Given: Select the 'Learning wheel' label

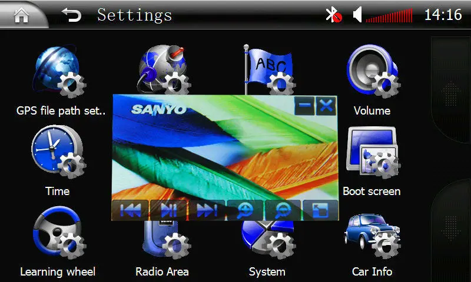Looking at the screenshot, I should tap(58, 272).
